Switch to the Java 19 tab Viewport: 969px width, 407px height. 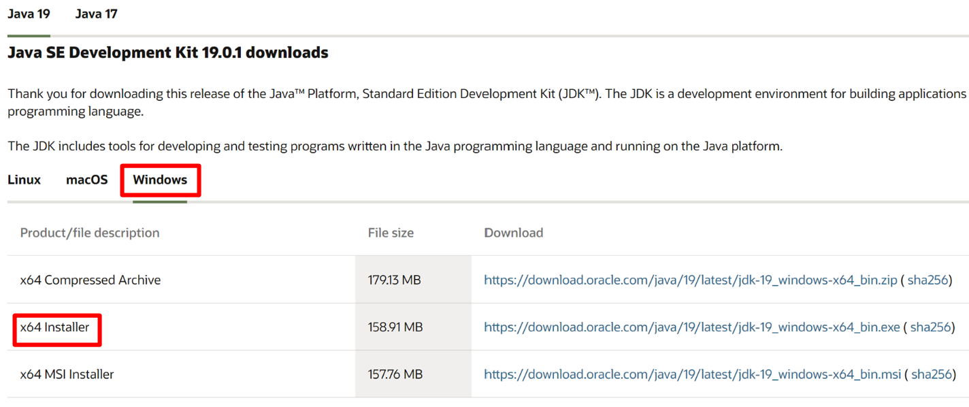click(29, 14)
